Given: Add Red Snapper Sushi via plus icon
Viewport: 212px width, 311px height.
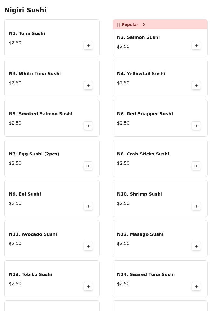Looking at the screenshot, I should (196, 126).
